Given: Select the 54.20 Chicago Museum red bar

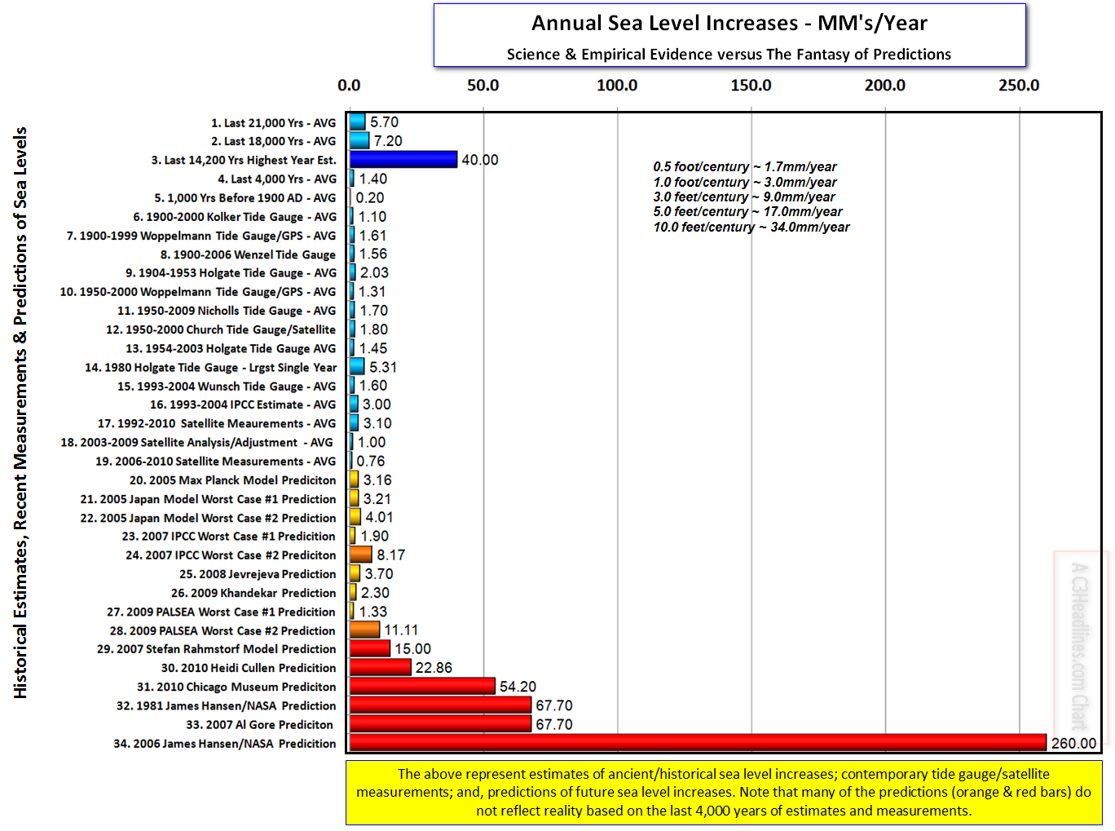Looking at the screenshot, I should tap(422, 687).
